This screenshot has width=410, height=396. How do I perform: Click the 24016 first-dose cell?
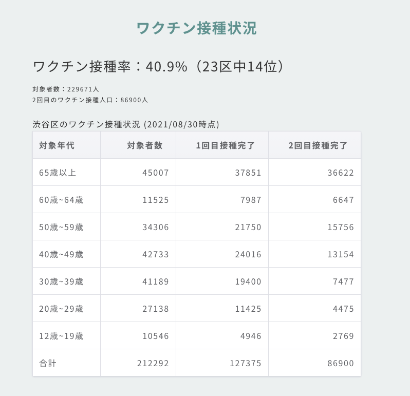pos(248,254)
